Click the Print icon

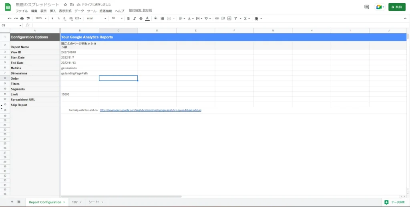click(x=22, y=18)
